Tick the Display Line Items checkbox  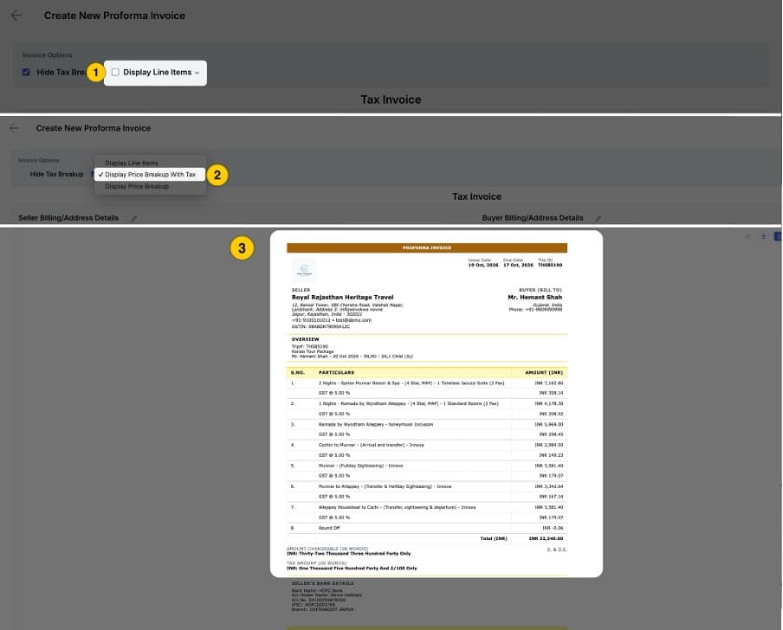[x=115, y=73]
